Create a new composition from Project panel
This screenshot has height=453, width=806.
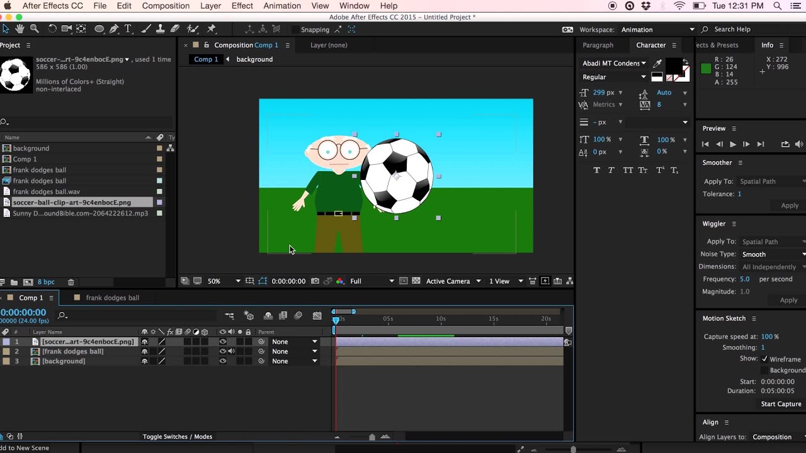coord(28,282)
